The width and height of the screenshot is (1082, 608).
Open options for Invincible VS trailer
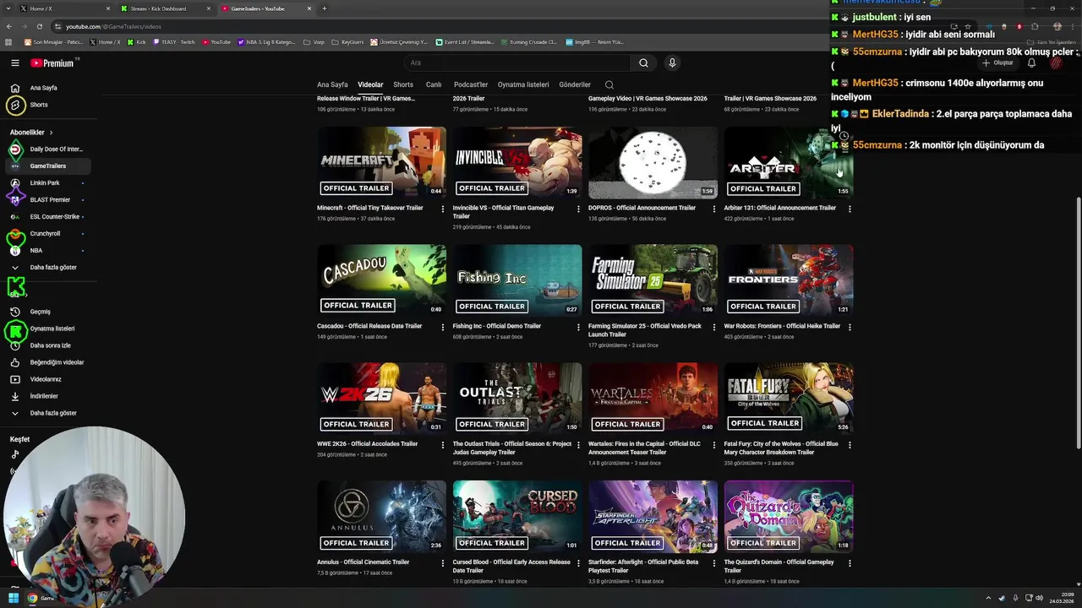coord(578,209)
